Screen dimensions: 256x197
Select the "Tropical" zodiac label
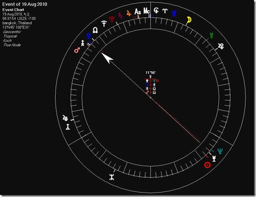point(10,36)
